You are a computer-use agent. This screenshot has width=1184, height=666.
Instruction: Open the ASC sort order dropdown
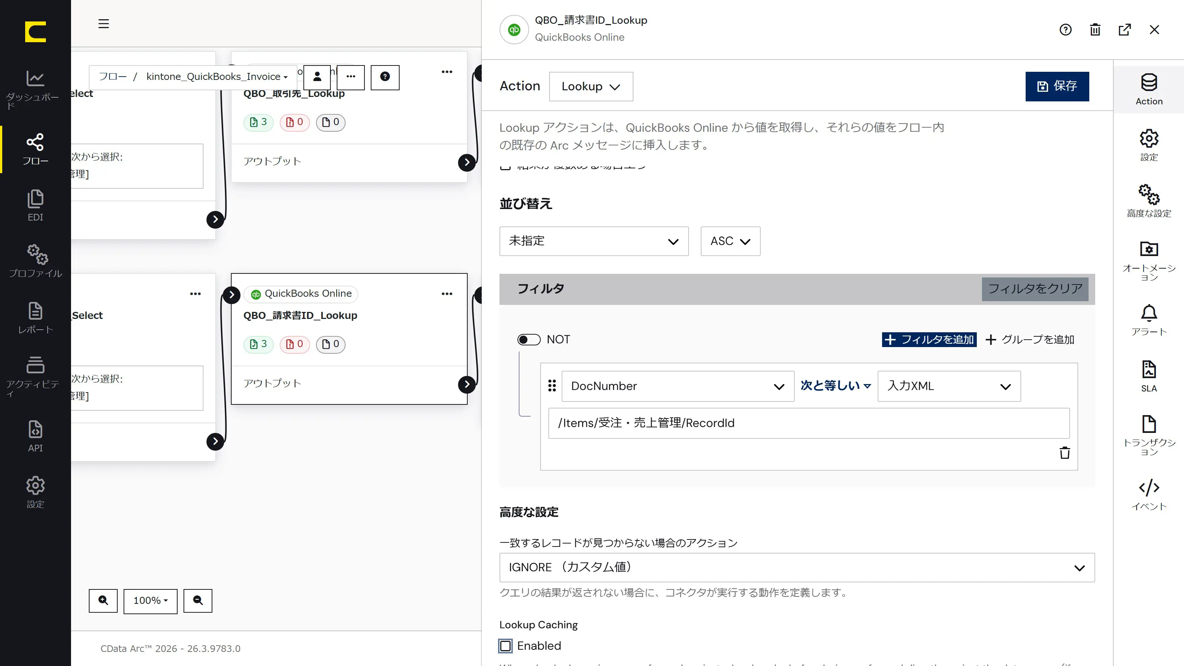(x=730, y=241)
